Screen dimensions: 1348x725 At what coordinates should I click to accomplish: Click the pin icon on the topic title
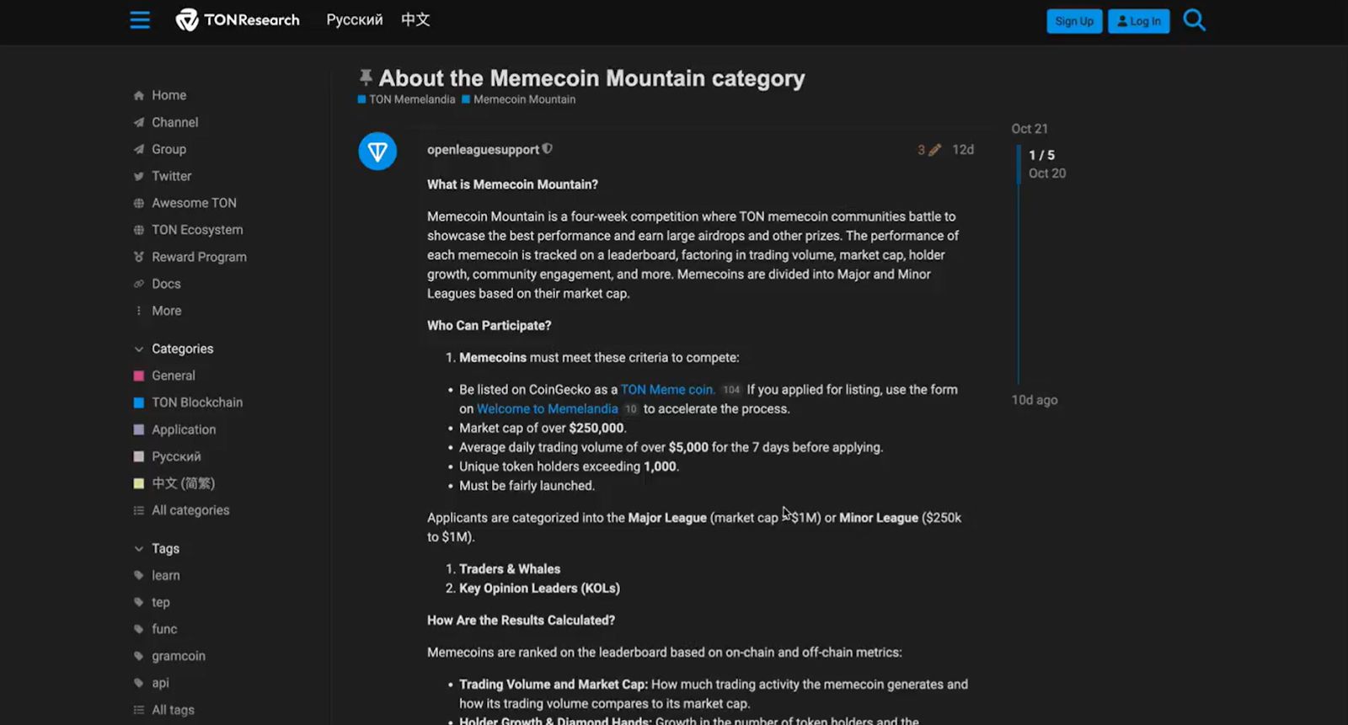tap(365, 77)
